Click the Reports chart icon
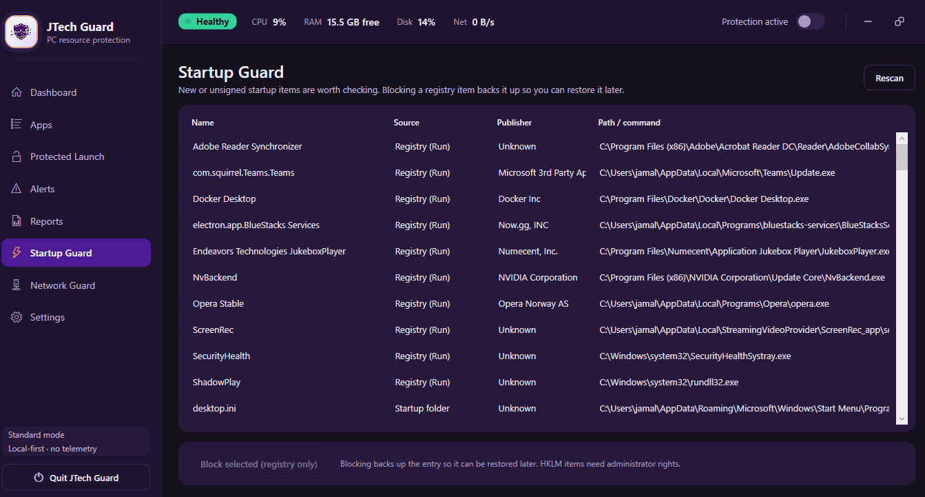 click(17, 221)
